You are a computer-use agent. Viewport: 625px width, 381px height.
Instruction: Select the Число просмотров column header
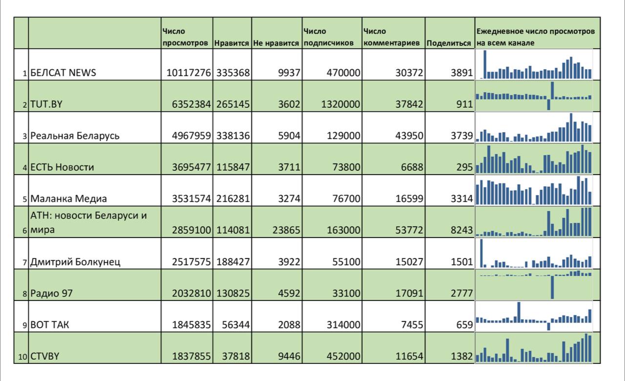click(x=187, y=33)
